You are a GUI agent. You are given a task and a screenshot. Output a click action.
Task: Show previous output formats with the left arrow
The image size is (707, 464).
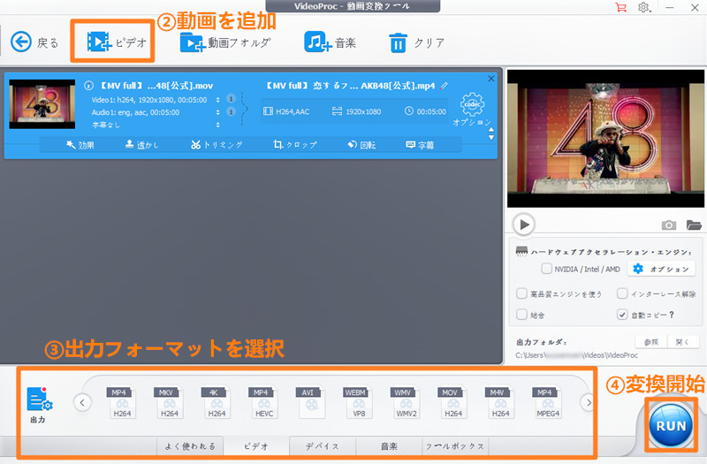82,402
